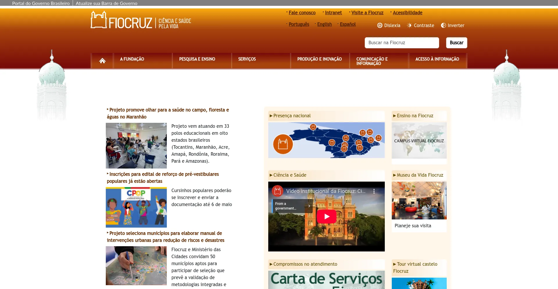This screenshot has height=289, width=558.
Task: Switch language to English
Action: pyautogui.click(x=324, y=24)
